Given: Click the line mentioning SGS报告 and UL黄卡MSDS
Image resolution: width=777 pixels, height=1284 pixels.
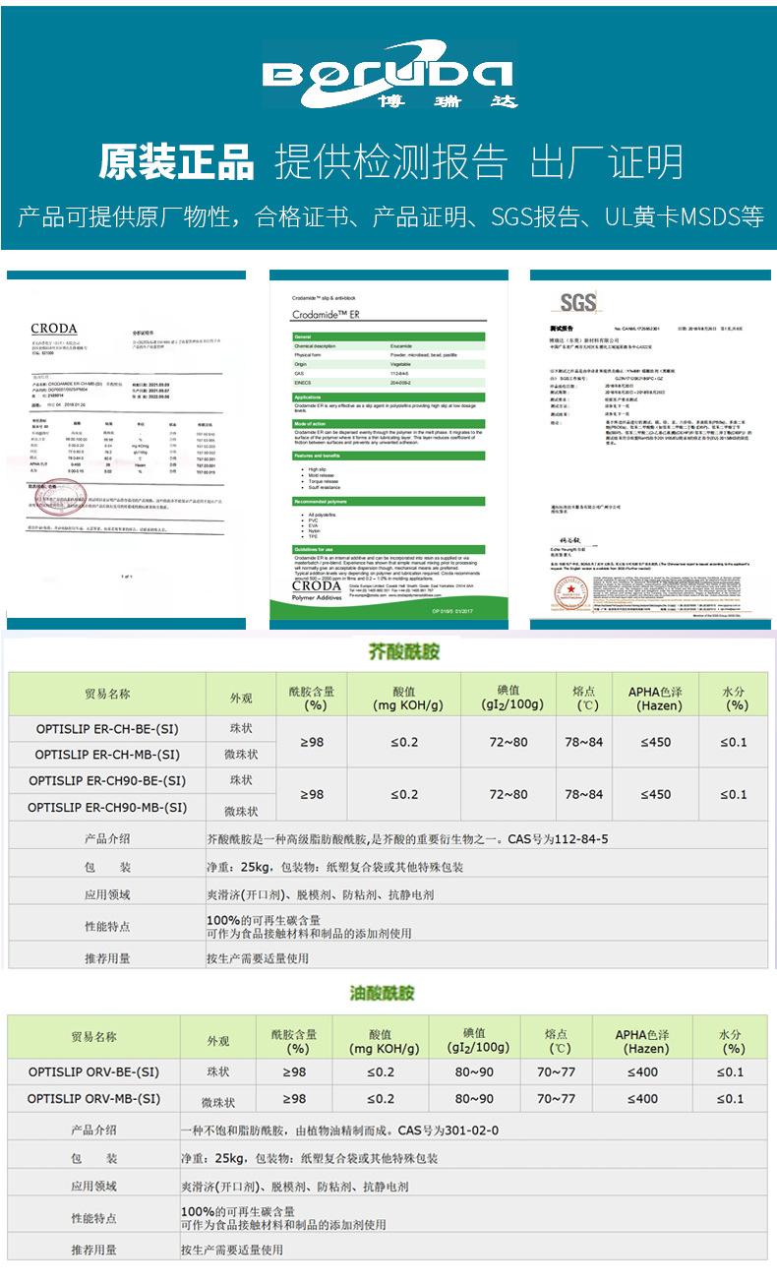Looking at the screenshot, I should 390,217.
